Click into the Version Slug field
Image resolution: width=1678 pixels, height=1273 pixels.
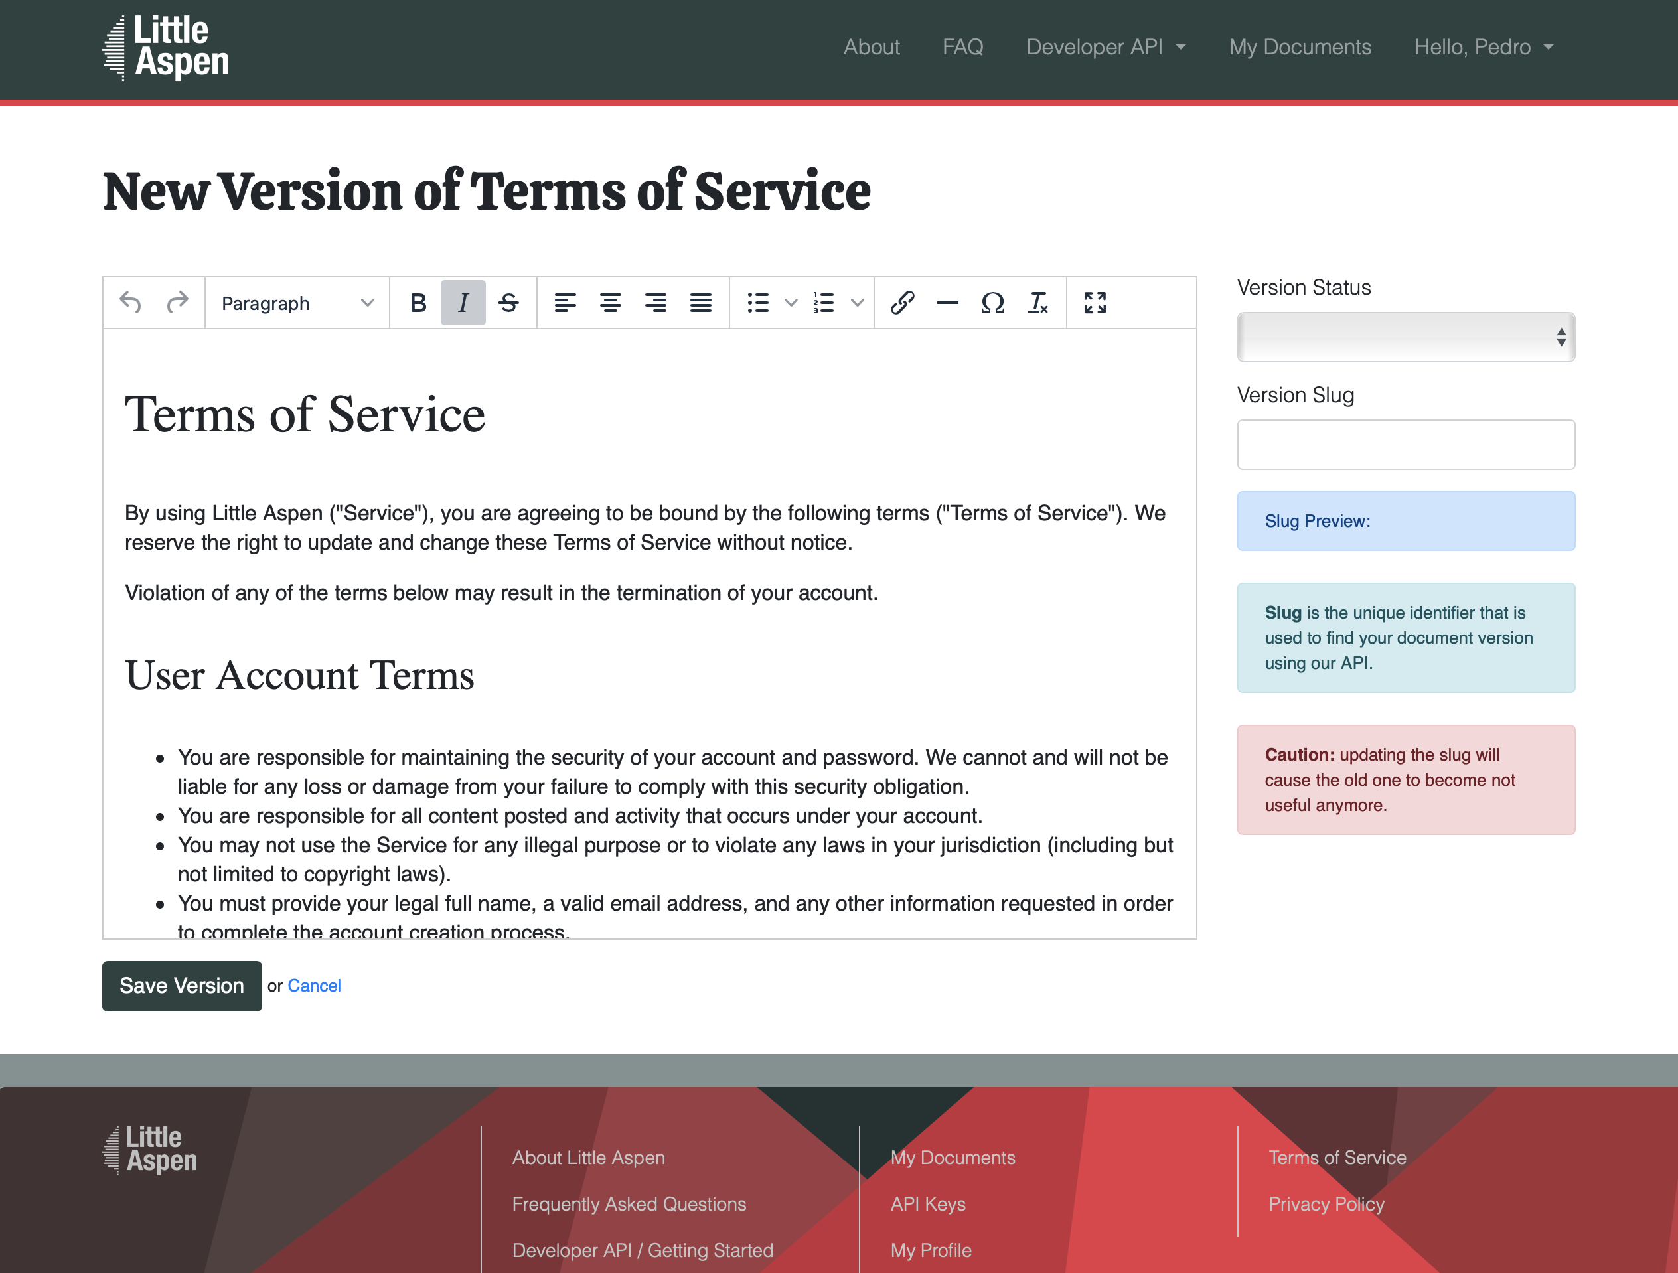pos(1405,445)
